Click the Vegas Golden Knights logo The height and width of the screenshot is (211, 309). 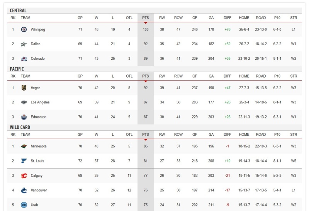tap(24, 88)
